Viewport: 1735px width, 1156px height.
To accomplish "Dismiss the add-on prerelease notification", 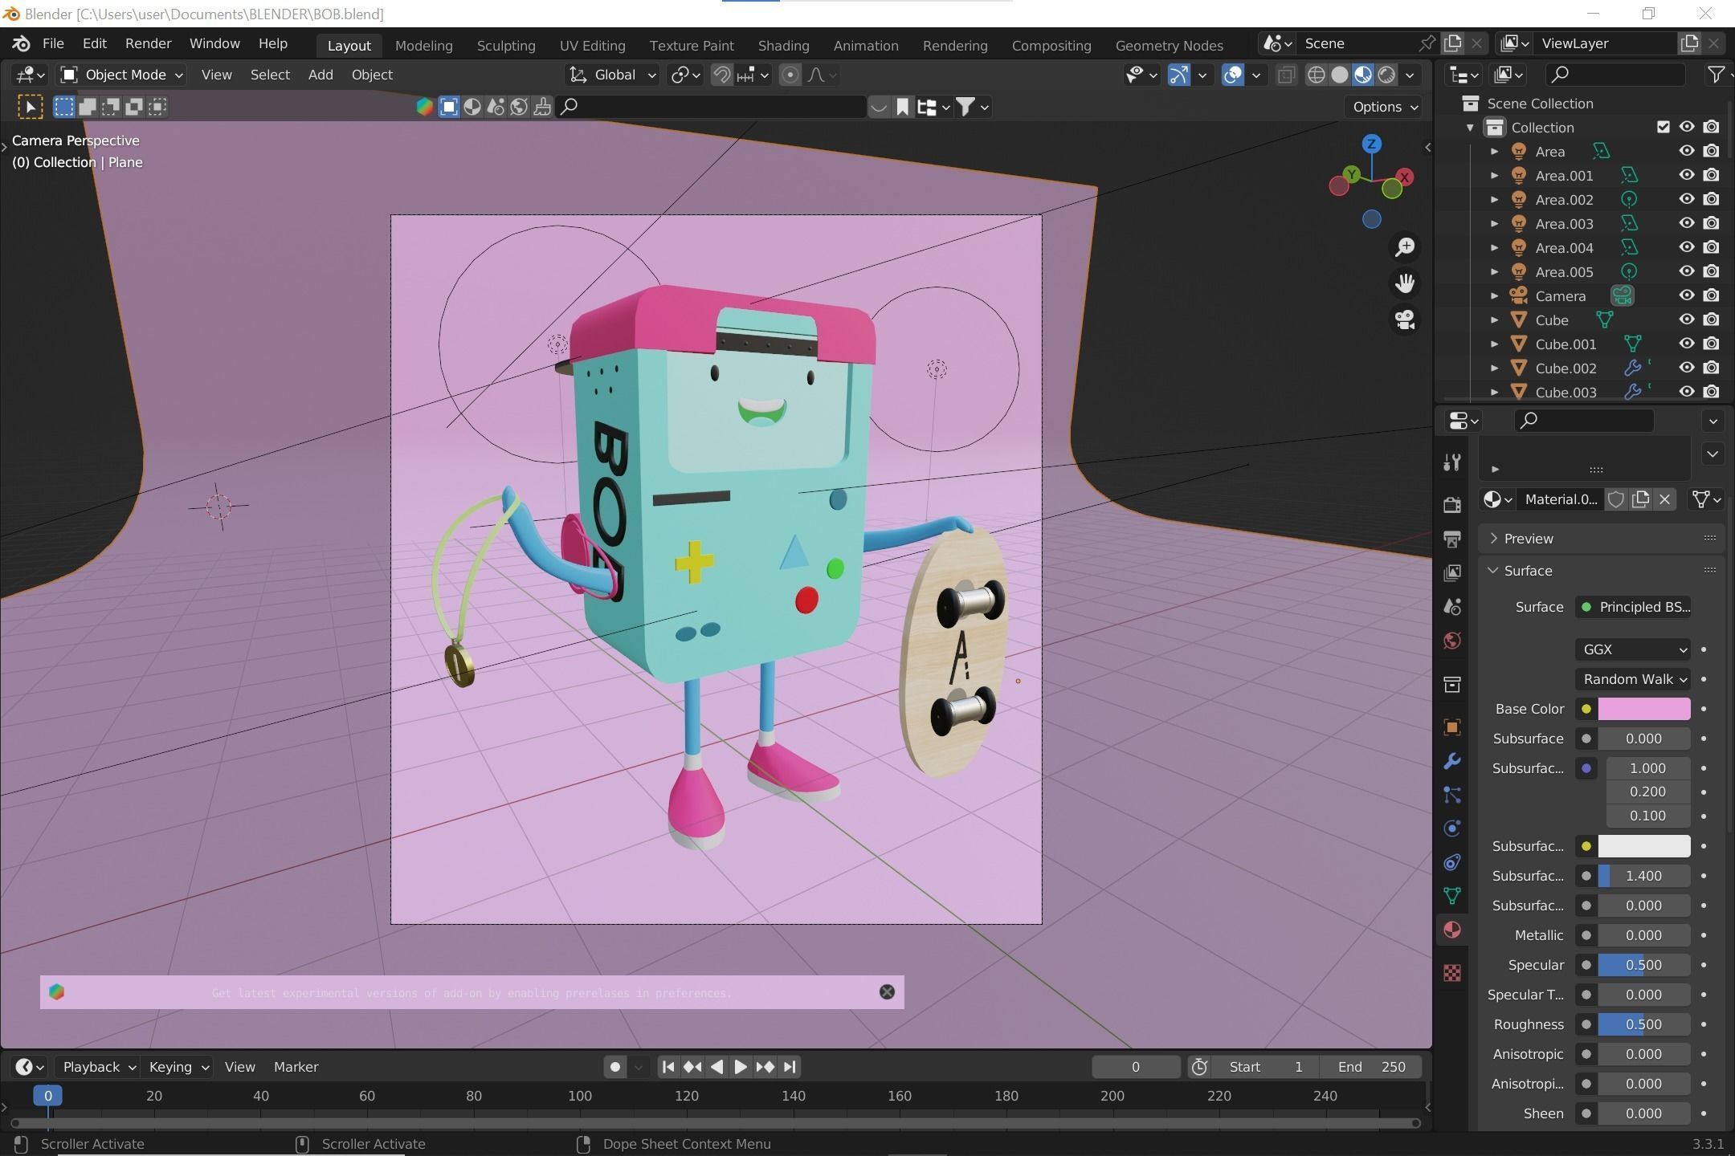I will point(887,992).
